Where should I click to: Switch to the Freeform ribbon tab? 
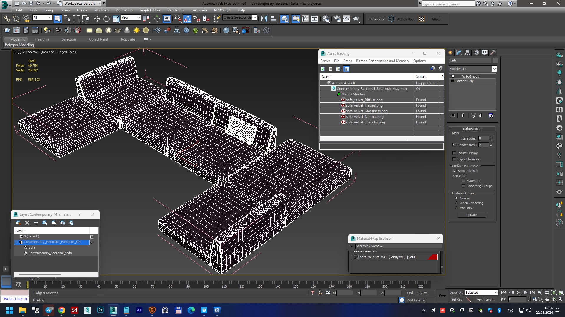coord(42,39)
